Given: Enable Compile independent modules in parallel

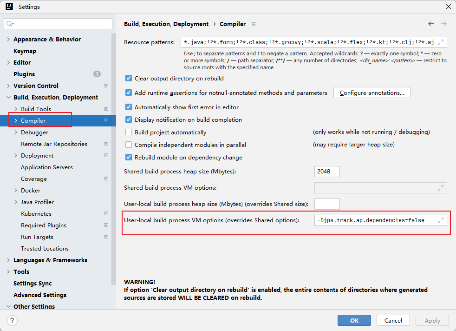Looking at the screenshot, I should point(129,145).
